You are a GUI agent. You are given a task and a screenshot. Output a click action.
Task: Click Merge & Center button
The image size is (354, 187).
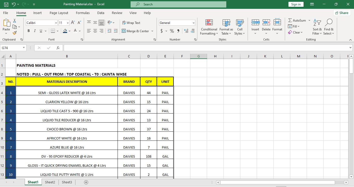pos(135,31)
